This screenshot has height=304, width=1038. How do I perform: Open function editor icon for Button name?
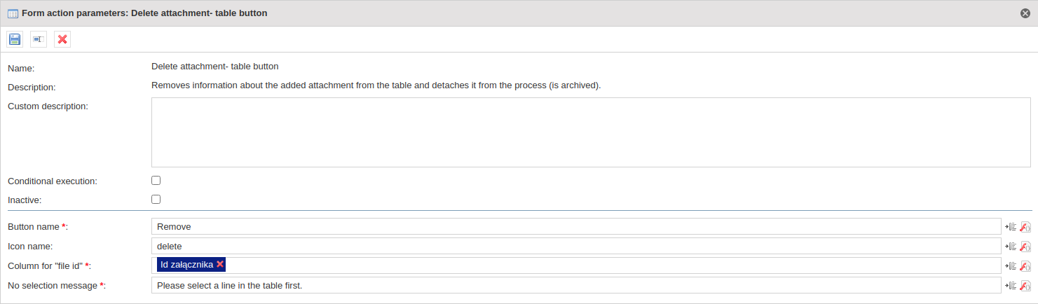[x=1025, y=226]
